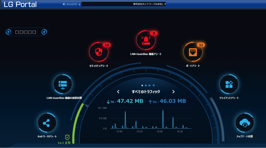266x148 pixels.
Task: Click the green gauge level segment
Action: point(76,124)
